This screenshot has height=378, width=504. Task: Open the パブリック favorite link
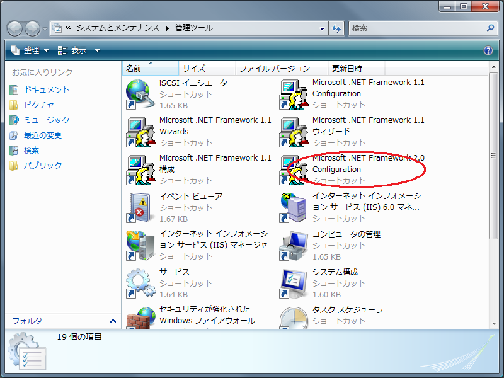click(43, 165)
